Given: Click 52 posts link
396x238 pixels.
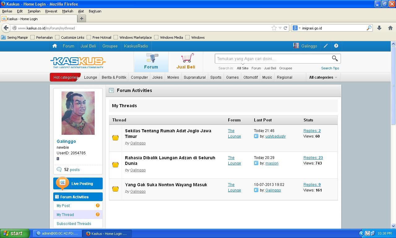Looking at the screenshot, I should [x=72, y=170].
